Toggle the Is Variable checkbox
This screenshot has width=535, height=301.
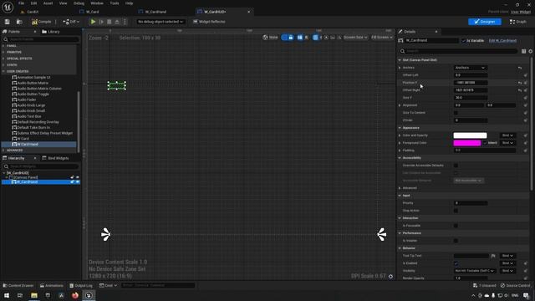pos(464,41)
